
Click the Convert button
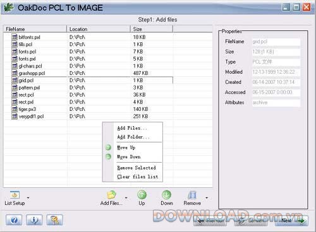[x=251, y=221]
